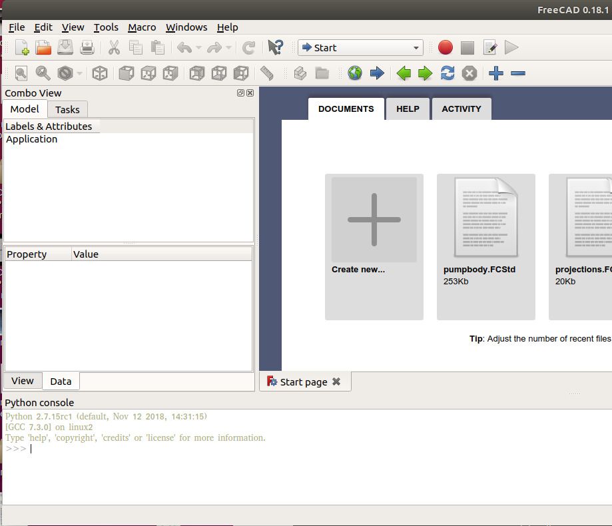Close the Start page tab
This screenshot has height=526, width=612.
pos(336,382)
